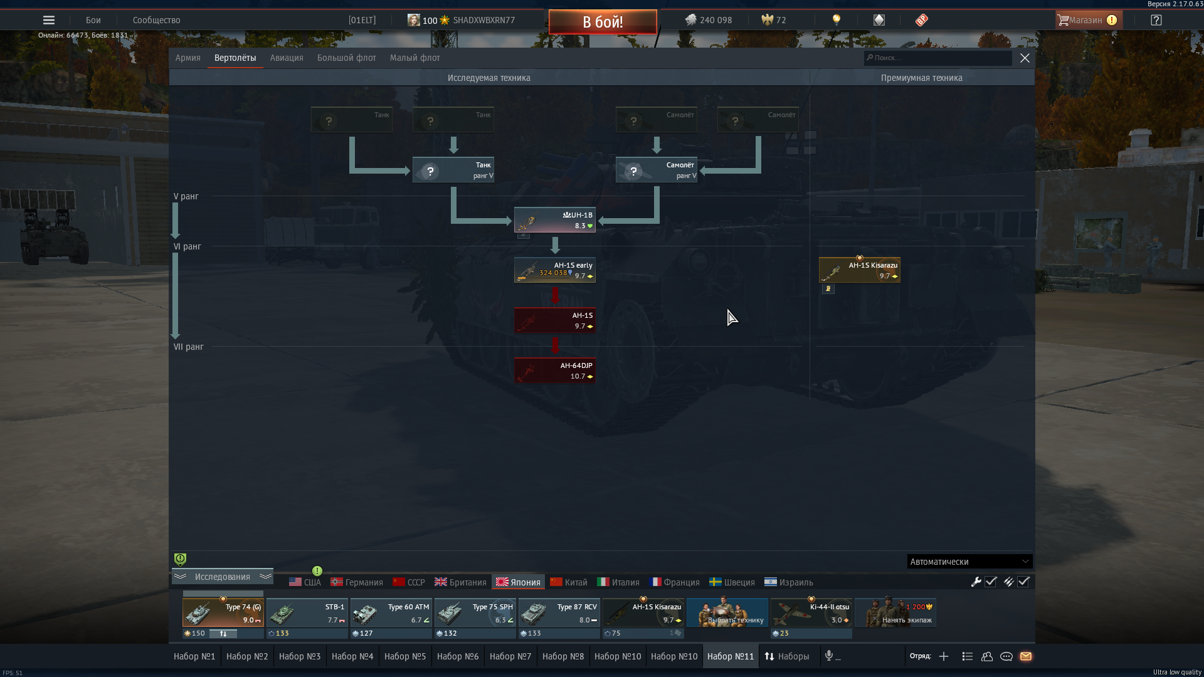Click the Golden Eagles balance 72
Screen dimensions: 1204x677
point(774,20)
